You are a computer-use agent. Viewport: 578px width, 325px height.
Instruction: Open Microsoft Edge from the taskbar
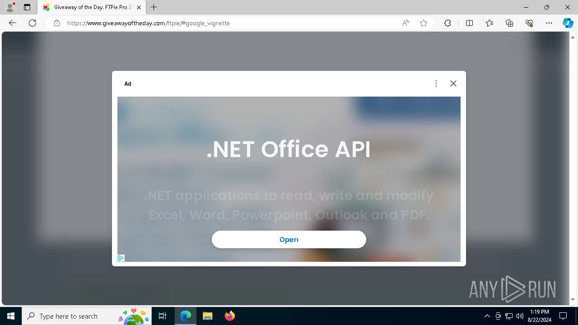tap(186, 316)
